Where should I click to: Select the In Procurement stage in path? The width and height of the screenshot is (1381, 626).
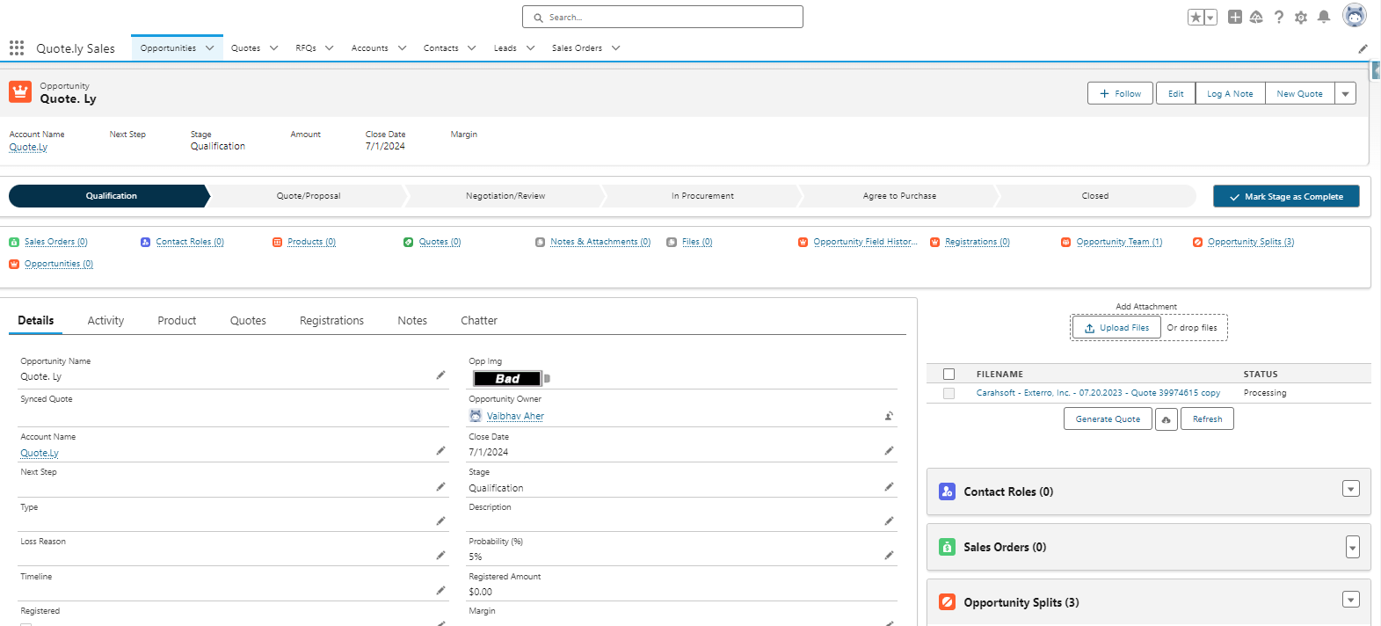tap(702, 196)
